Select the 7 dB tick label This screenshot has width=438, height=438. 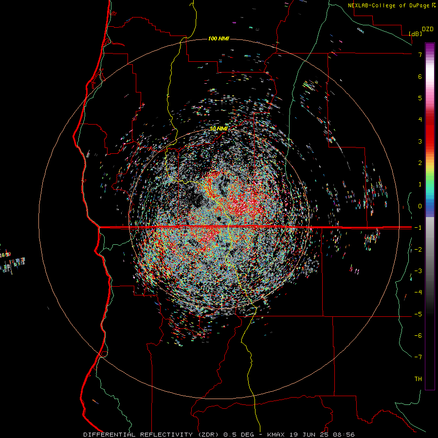(x=420, y=55)
